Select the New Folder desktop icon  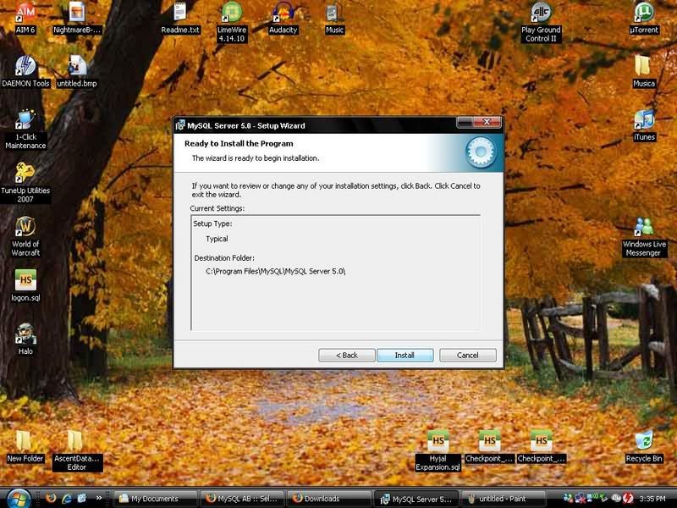coord(25,446)
